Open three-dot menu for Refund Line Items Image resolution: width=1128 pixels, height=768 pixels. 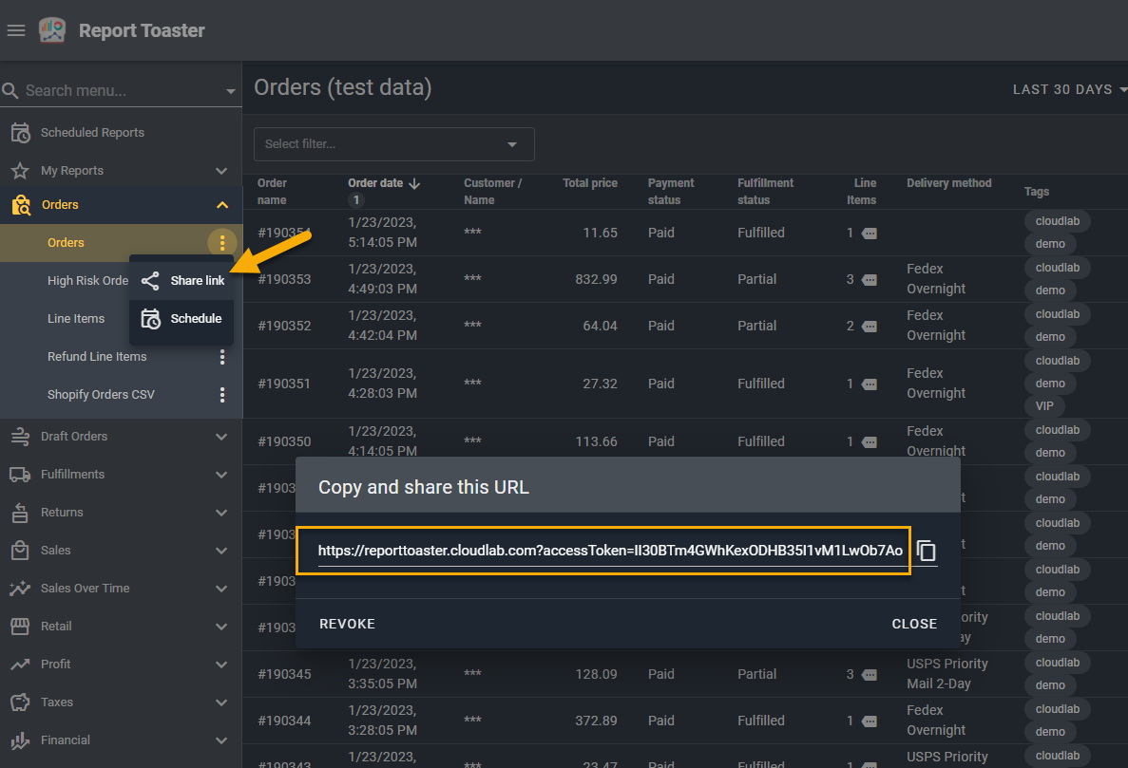(222, 357)
